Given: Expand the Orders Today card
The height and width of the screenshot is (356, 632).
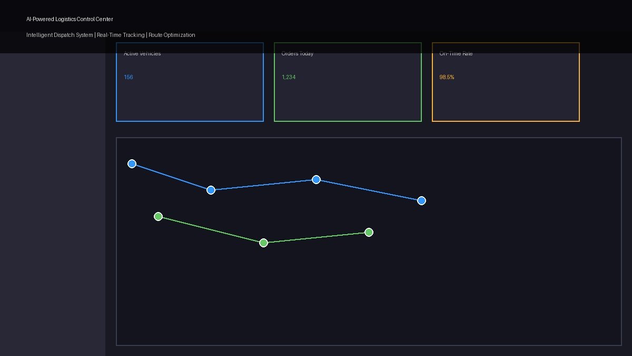Looking at the screenshot, I should (x=348, y=82).
